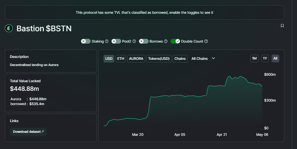Switch chart denomination to AURORA
This screenshot has width=297, height=149.
click(x=136, y=59)
